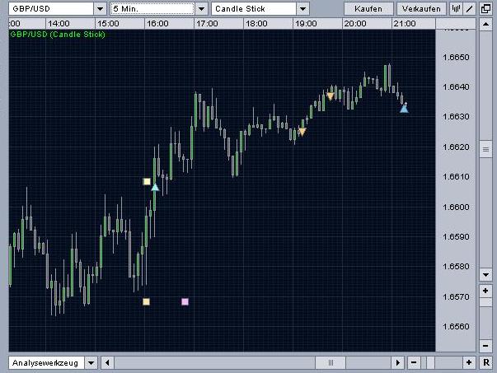Click the 20:00 time axis label
This screenshot has width=497, height=373.
355,24
